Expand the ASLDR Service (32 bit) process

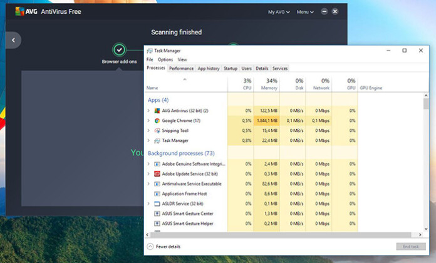pos(148,204)
